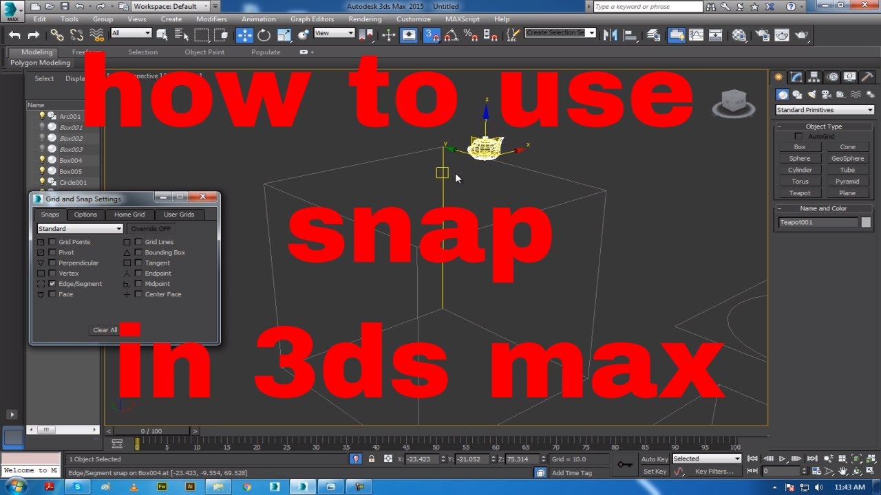Screen dimensions: 881x495
Task: Open the Modify command panel tab
Action: click(796, 77)
